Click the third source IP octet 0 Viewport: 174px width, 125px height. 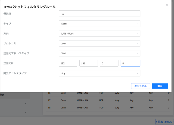pyautogui.click(x=109, y=63)
